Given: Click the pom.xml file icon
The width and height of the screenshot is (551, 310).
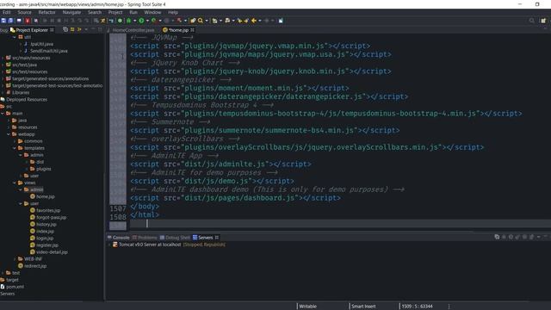Looking at the screenshot, I should 3,287.
